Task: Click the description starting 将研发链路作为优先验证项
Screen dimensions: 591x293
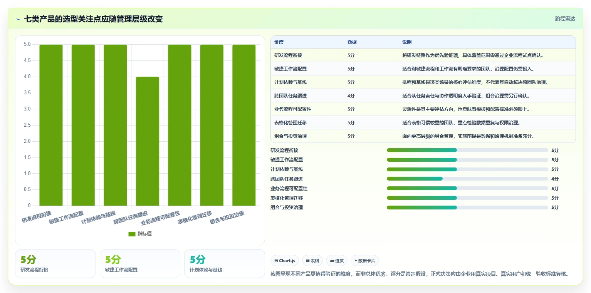Action: click(473, 55)
